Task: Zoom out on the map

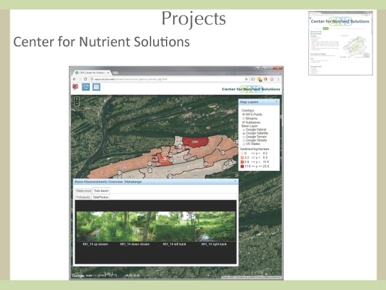Action: click(x=77, y=104)
